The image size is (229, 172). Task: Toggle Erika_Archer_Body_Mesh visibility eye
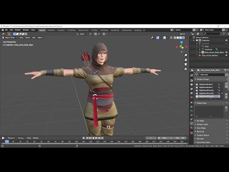(226, 52)
